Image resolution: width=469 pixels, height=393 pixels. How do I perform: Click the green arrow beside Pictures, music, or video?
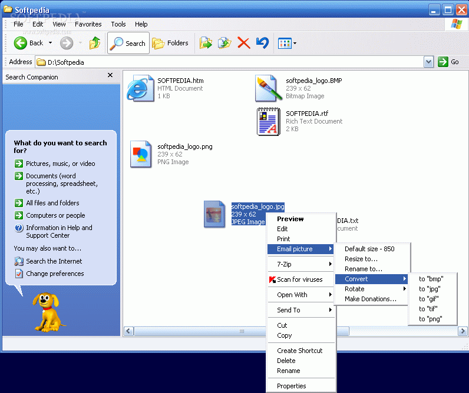19,164
